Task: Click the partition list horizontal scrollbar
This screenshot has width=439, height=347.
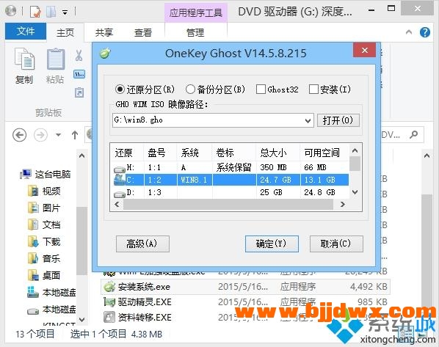Action: 230,205
